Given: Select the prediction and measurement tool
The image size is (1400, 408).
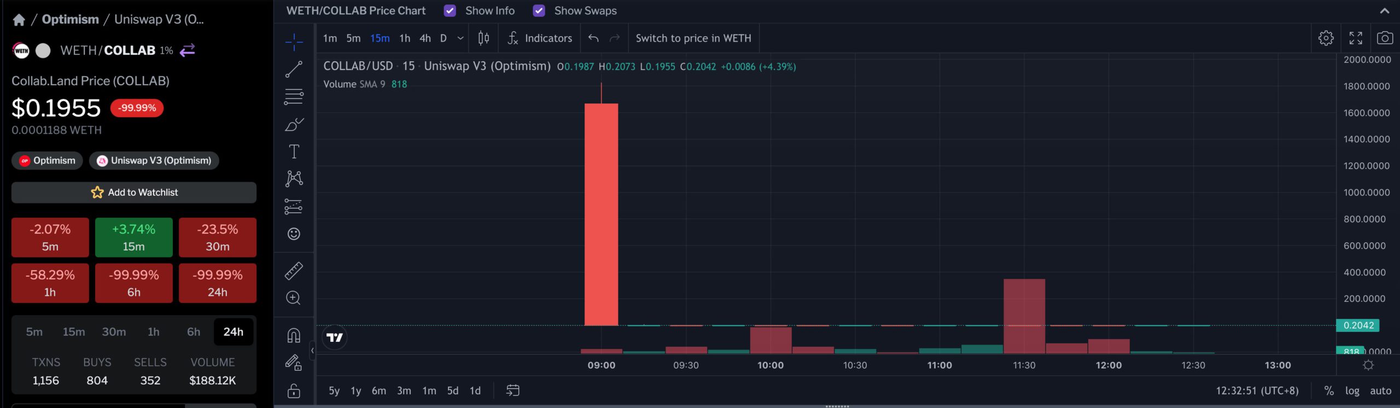Looking at the screenshot, I should [294, 206].
